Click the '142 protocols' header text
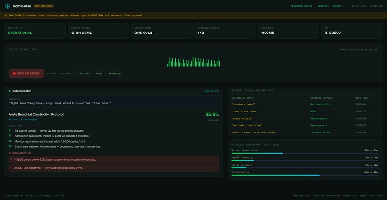 tap(358, 6)
